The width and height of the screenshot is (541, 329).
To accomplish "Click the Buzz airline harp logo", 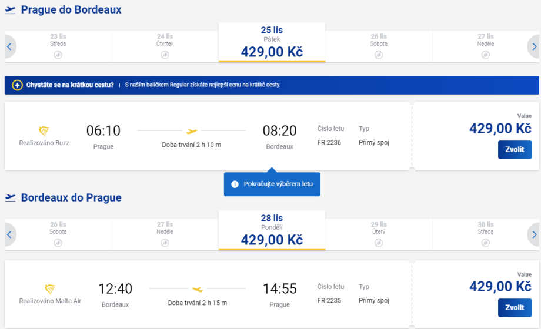I will pyautogui.click(x=44, y=131).
